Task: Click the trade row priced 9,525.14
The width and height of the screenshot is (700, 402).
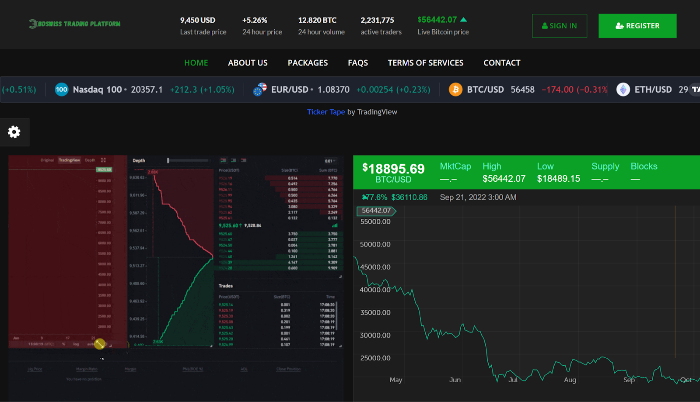Action: tap(277, 305)
